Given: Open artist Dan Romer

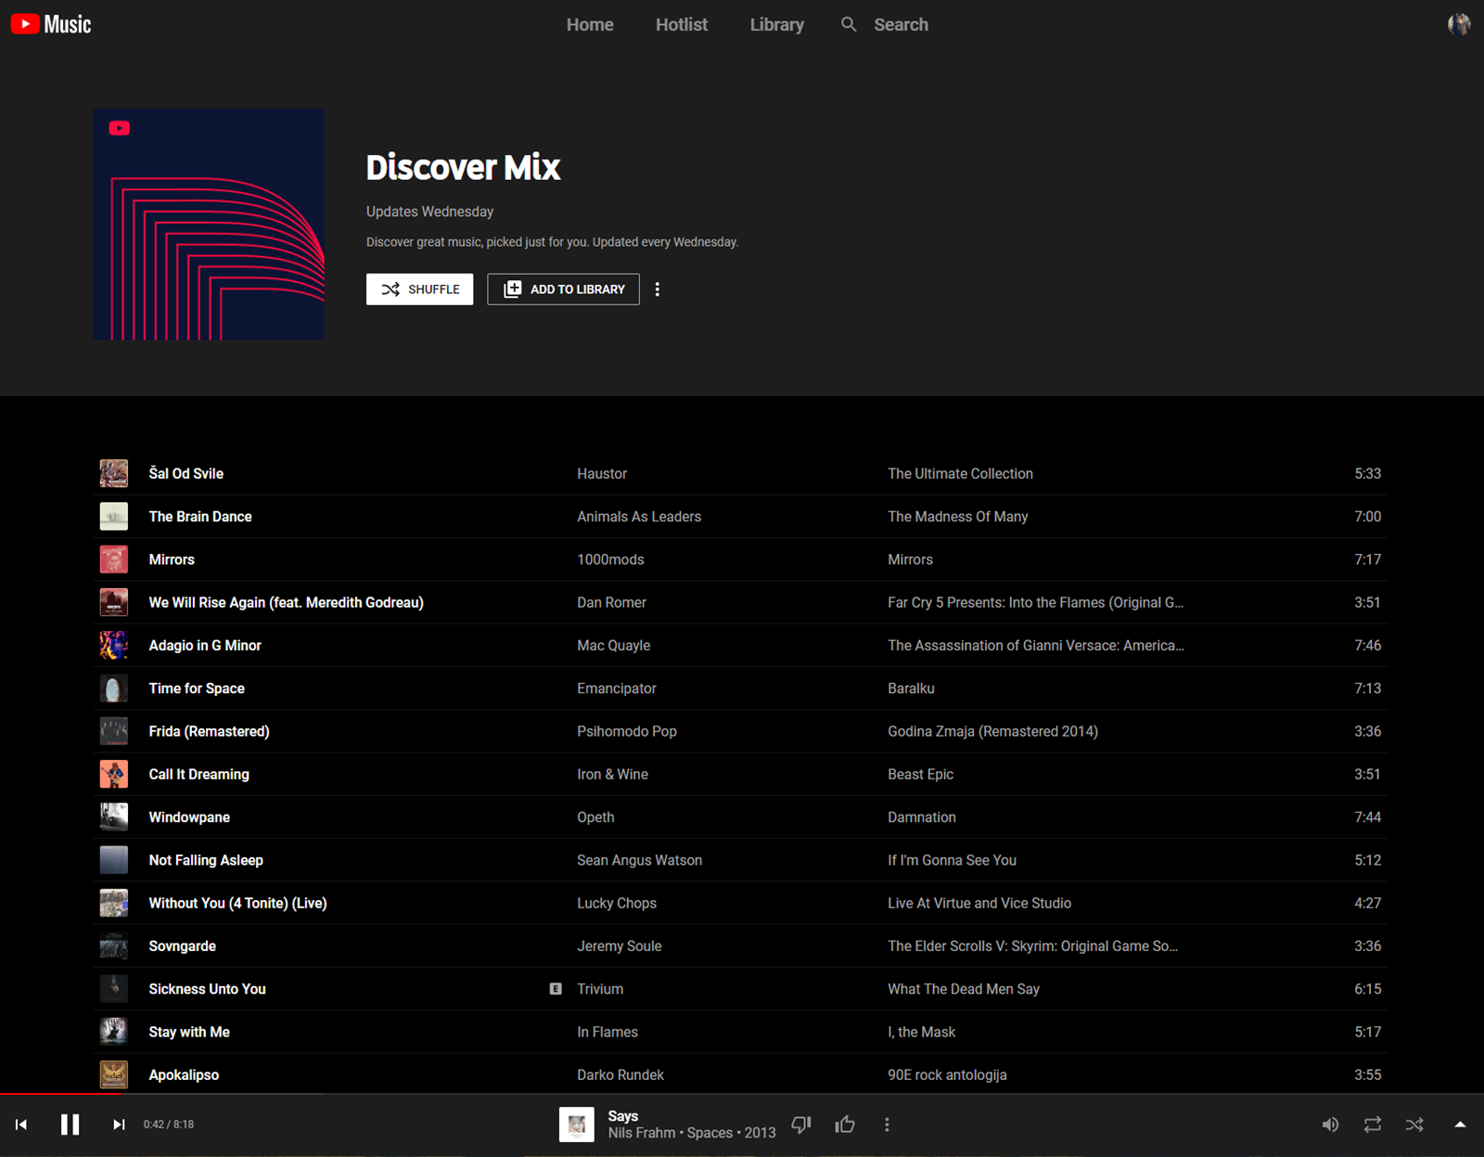Looking at the screenshot, I should coord(611,602).
